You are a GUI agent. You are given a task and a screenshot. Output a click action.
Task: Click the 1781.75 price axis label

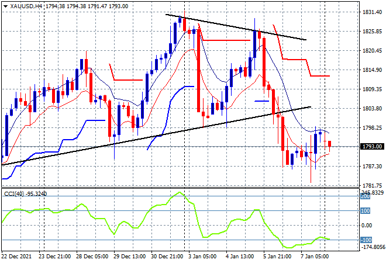(x=372, y=186)
